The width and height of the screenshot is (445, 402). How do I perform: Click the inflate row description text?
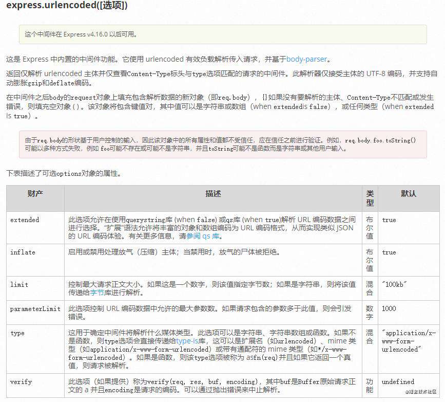(175, 252)
